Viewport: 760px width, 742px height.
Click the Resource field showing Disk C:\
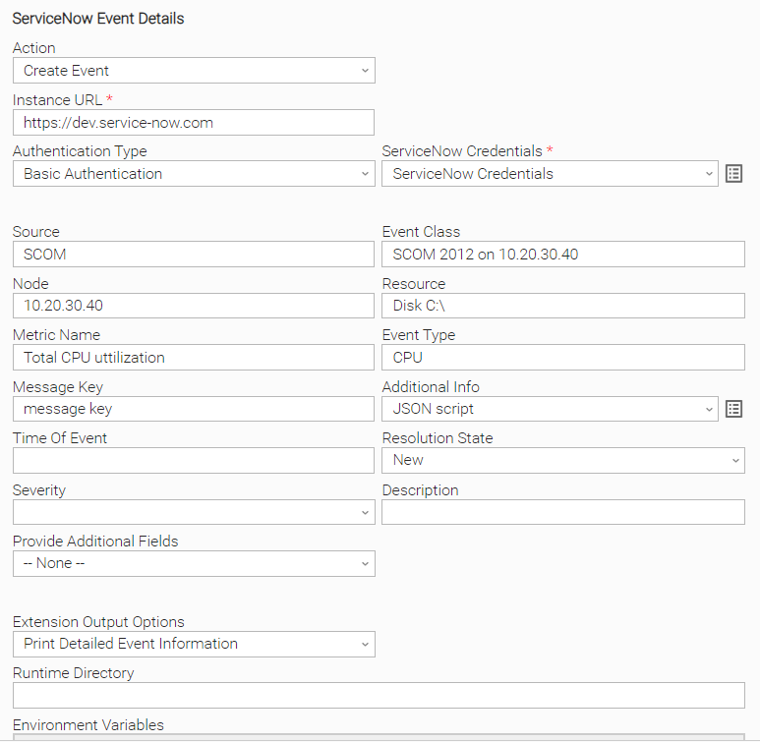pos(563,306)
